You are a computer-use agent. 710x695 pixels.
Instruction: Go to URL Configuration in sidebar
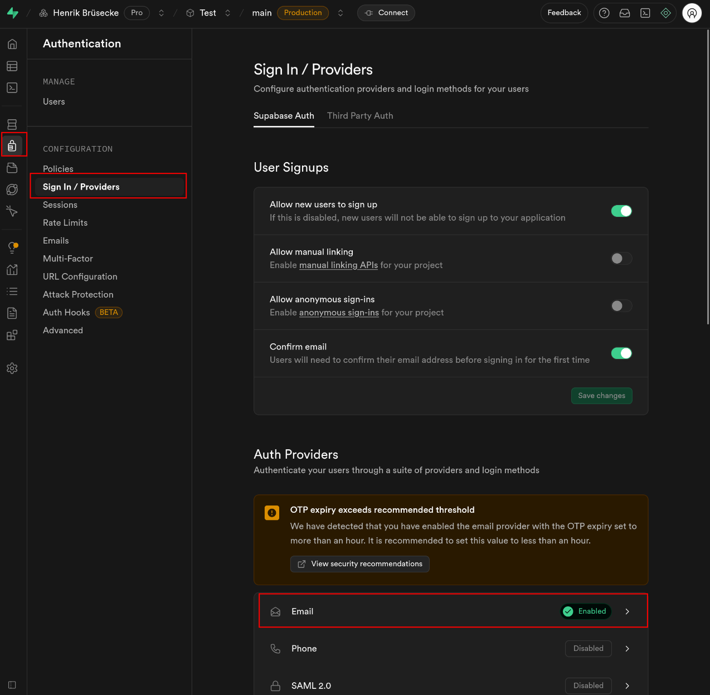80,276
